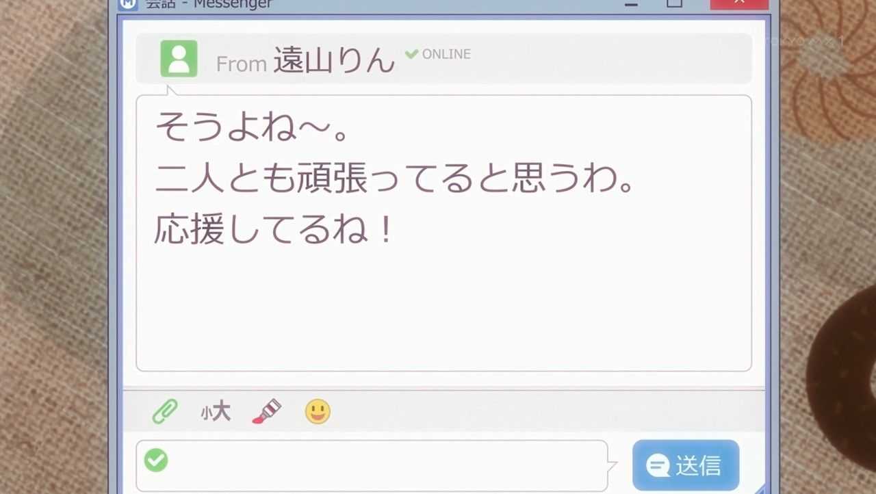
Task: Click the green check beside ONLINE
Action: [x=411, y=53]
